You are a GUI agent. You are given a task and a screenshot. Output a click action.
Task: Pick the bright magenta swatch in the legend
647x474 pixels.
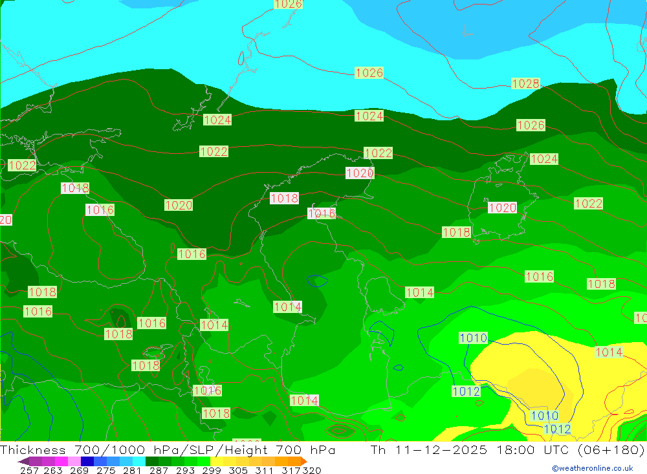[x=61, y=461]
